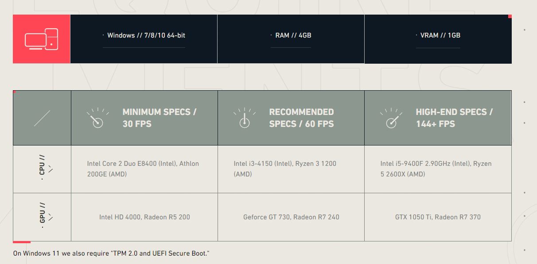Image resolution: width=537 pixels, height=264 pixels.
Task: Click the desktop computer icon in red box
Action: pyautogui.click(x=41, y=39)
